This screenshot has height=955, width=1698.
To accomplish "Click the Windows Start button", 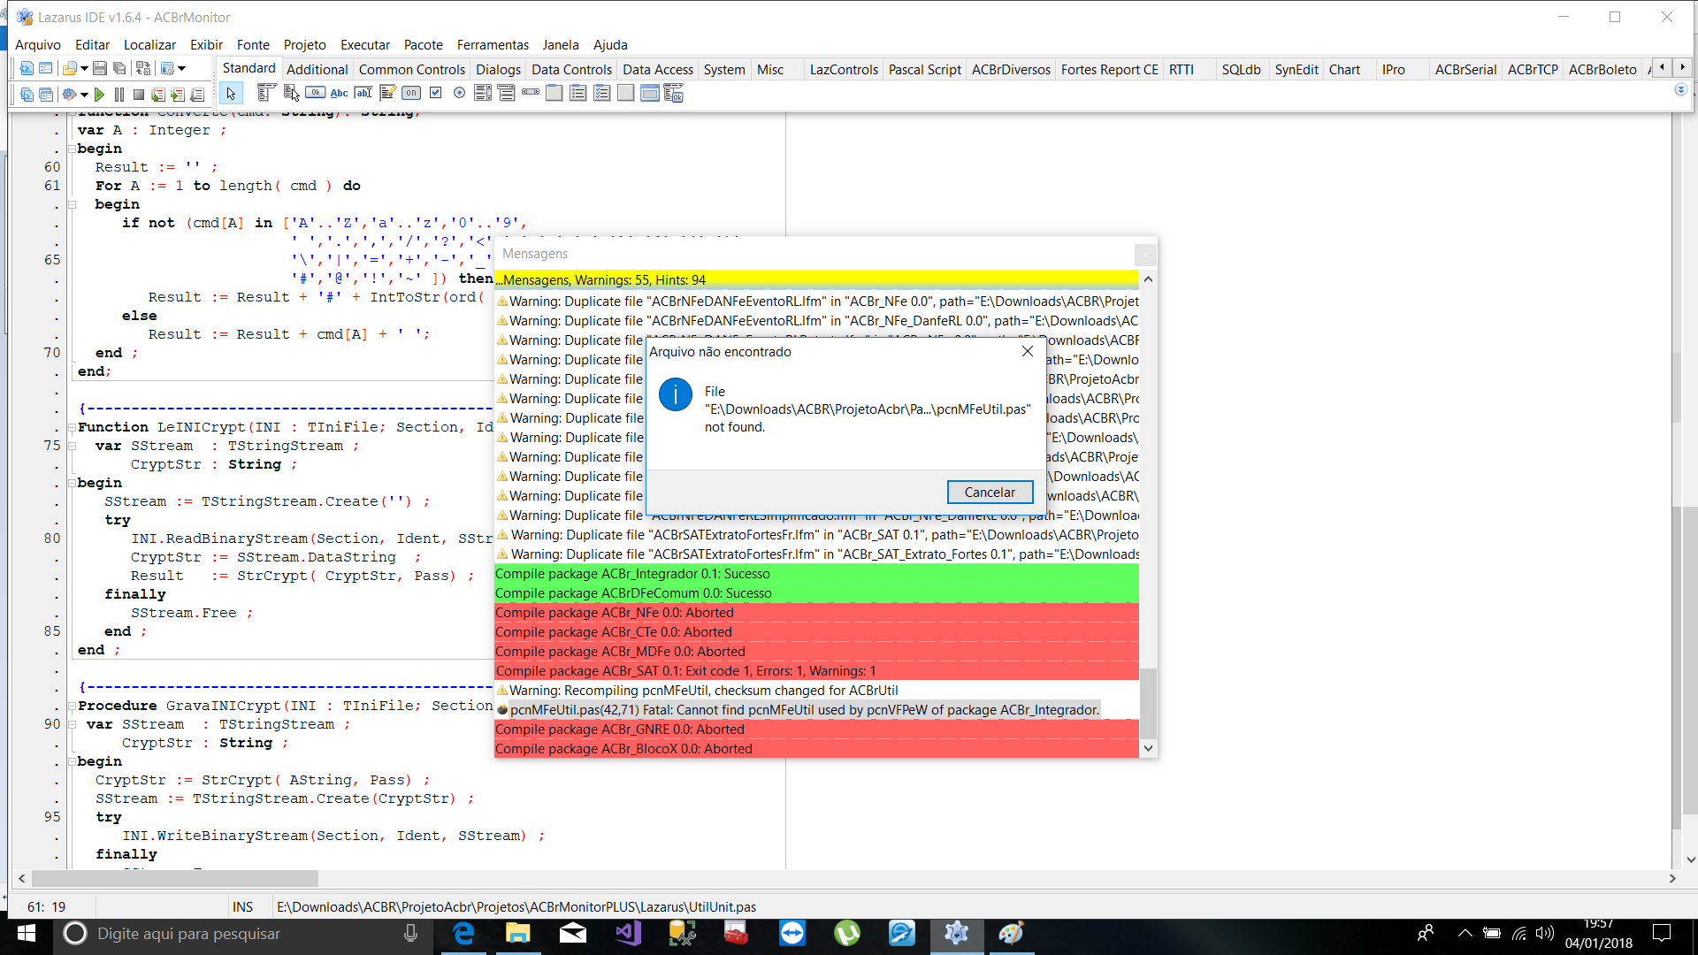I will click(27, 934).
